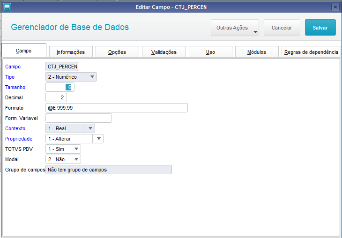
Task: Open the Opções tab
Action: click(117, 52)
